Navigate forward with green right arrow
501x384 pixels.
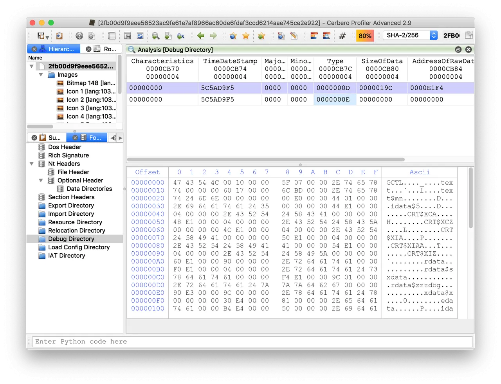pos(213,36)
